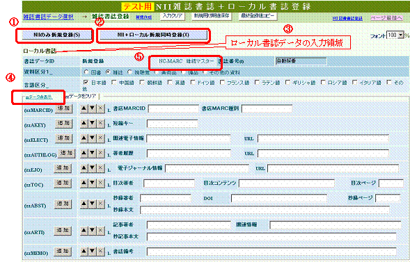Delete the zzELECT row with X

pos(100,138)
